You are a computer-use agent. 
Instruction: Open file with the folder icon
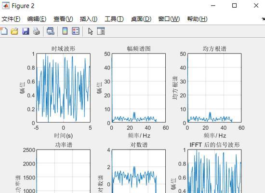coord(14,31)
